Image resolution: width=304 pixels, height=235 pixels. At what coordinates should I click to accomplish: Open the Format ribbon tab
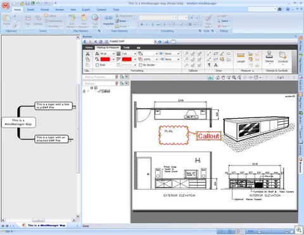(x=45, y=9)
